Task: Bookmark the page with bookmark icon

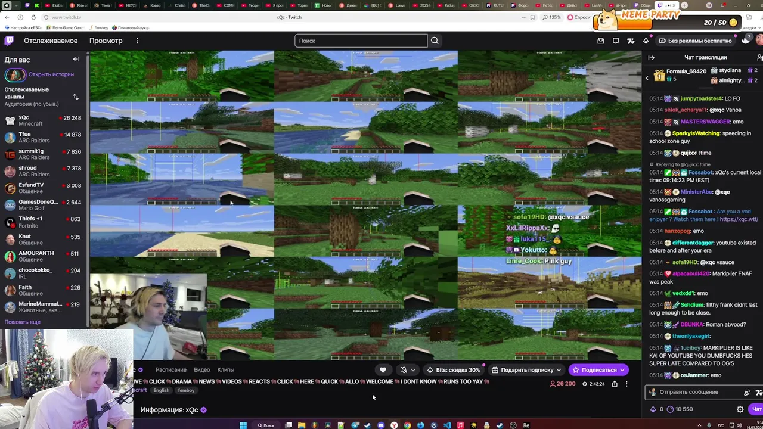Action: tap(532, 17)
